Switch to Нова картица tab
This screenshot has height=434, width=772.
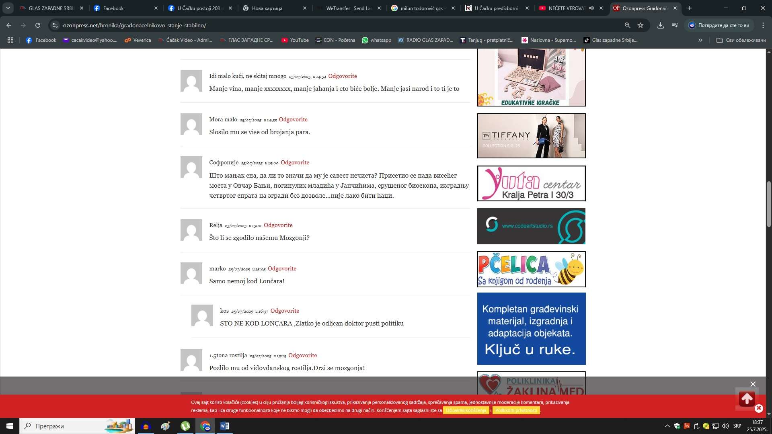(274, 8)
